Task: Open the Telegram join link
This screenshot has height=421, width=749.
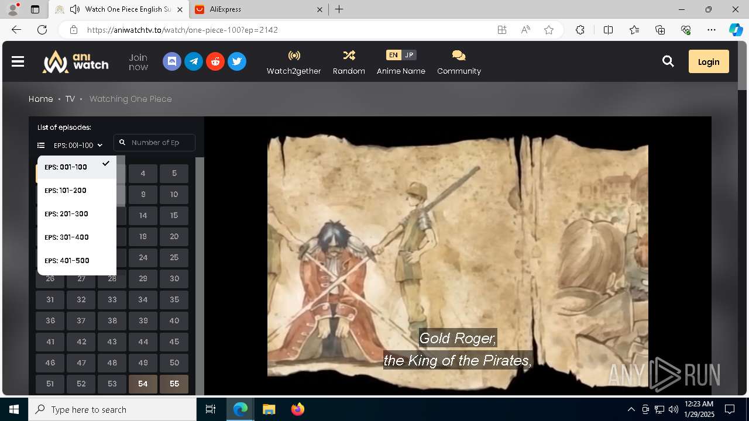Action: [x=194, y=61]
